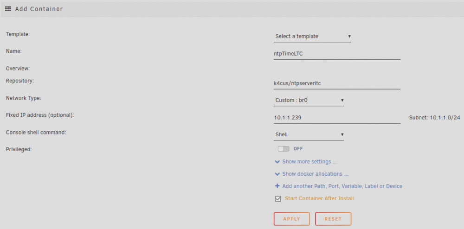Click the Reset button
464x229 pixels.
333,219
